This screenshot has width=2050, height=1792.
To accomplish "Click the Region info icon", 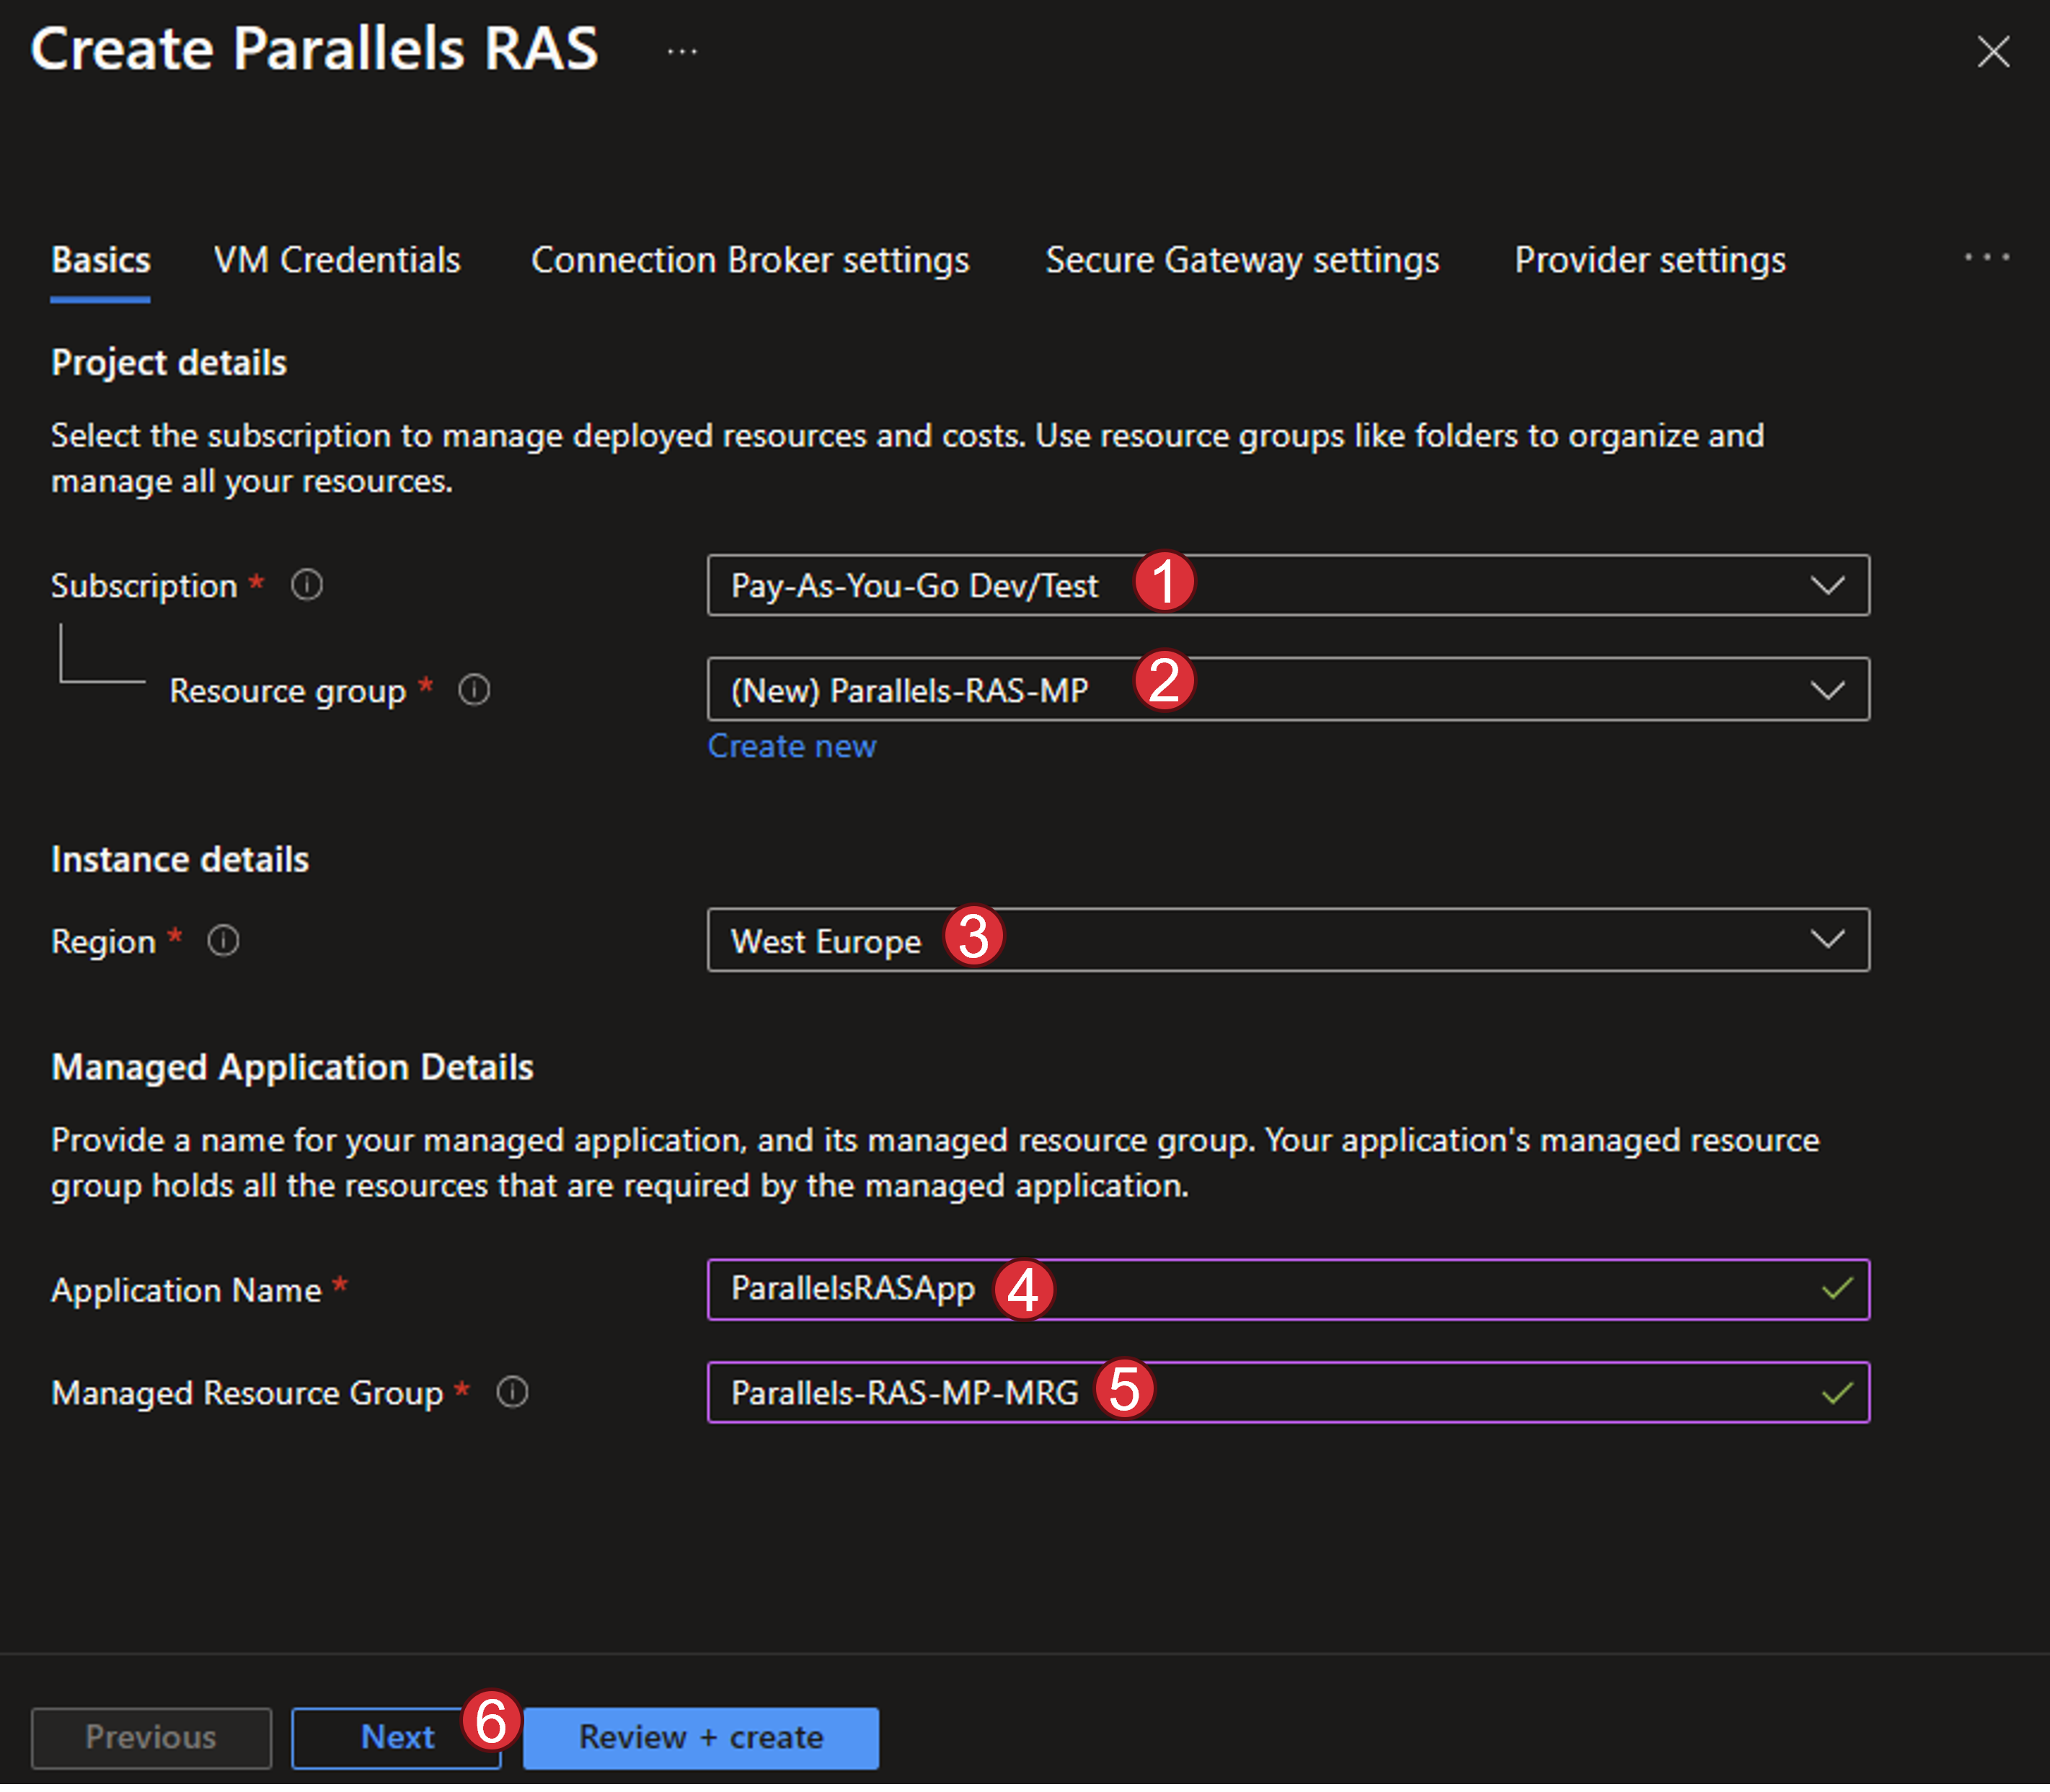I will (x=223, y=941).
